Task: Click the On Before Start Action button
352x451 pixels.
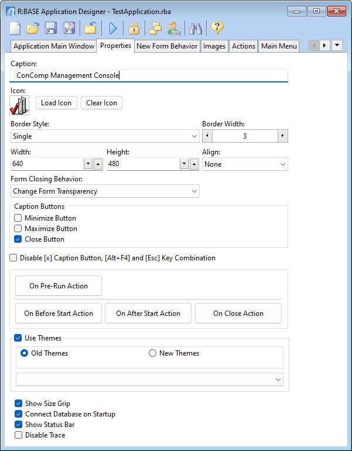Action: [59, 313]
